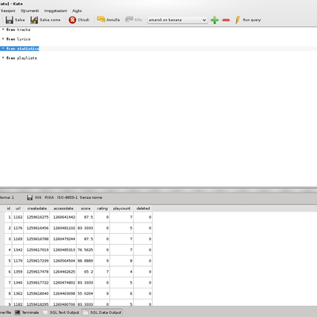Image resolution: width=317 pixels, height=317 pixels.
Task: Open the Aiuto menu
Action: [77, 11]
